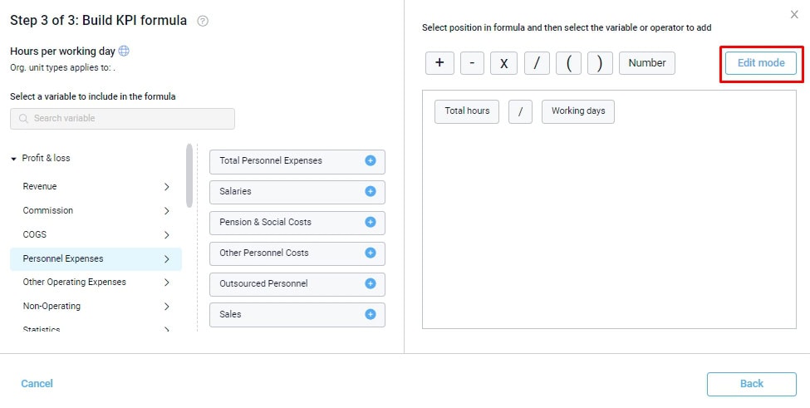Click the help question mark icon

203,21
